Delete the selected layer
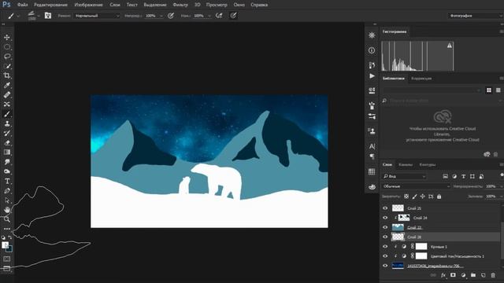 [493, 275]
